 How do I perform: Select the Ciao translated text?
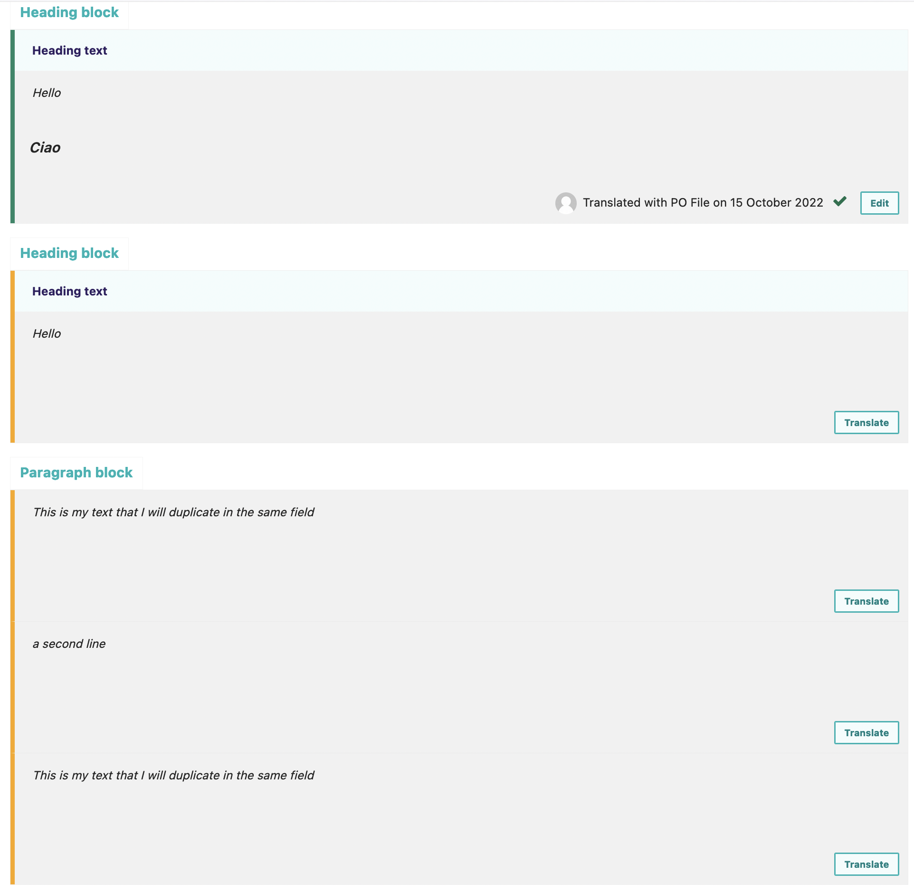click(45, 148)
